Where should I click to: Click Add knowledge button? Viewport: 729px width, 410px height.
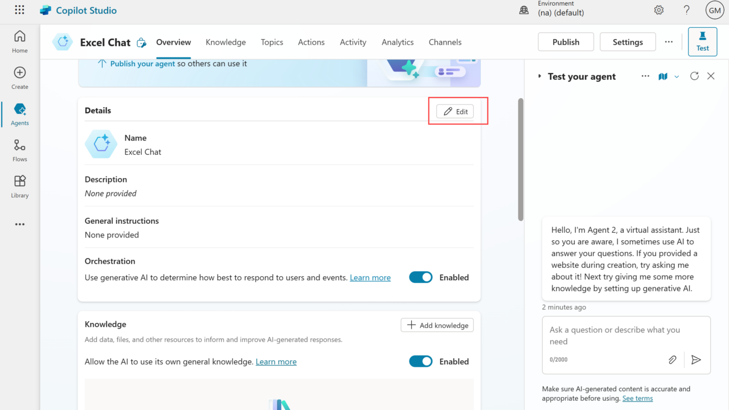437,325
